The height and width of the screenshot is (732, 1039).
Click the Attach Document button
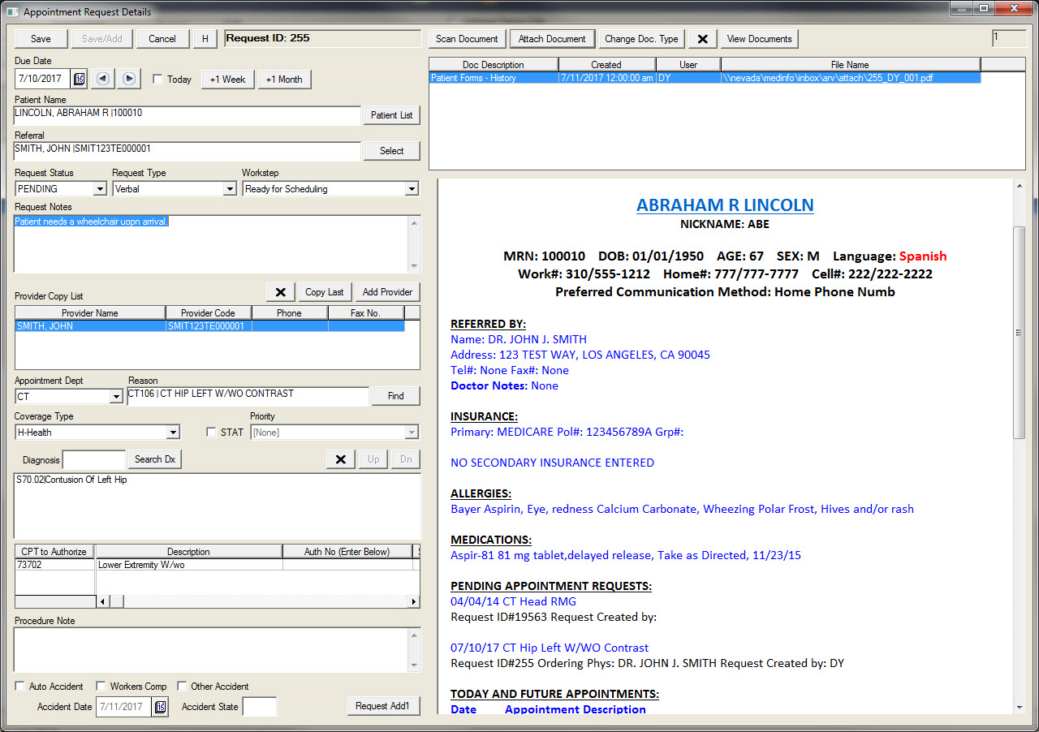point(551,38)
